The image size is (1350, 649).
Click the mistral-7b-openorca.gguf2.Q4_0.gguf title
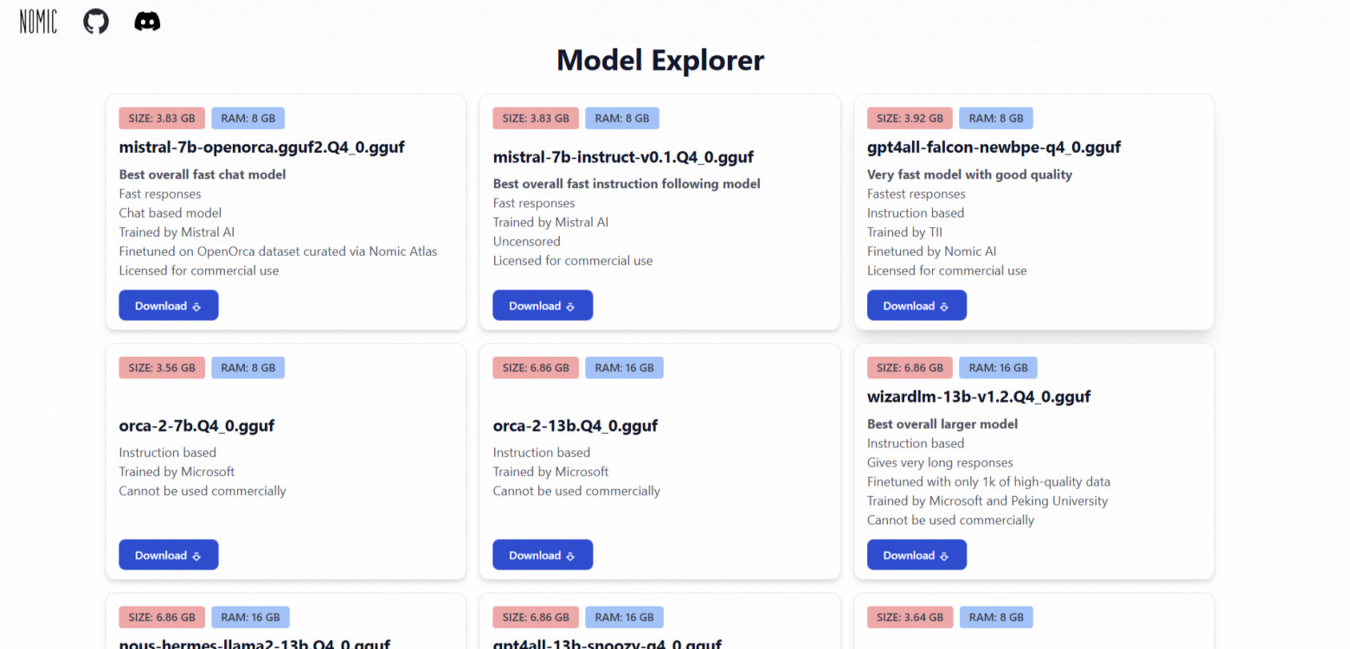[x=261, y=147]
